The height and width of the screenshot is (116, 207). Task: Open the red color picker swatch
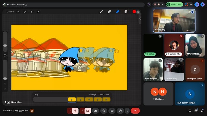tap(134, 12)
